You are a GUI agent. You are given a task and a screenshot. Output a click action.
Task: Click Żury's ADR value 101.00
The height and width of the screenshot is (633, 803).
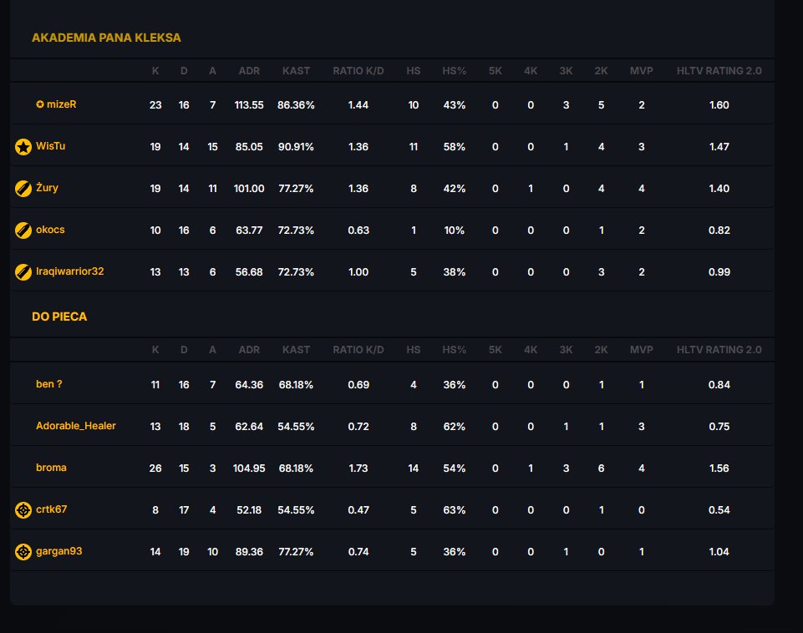coord(249,189)
